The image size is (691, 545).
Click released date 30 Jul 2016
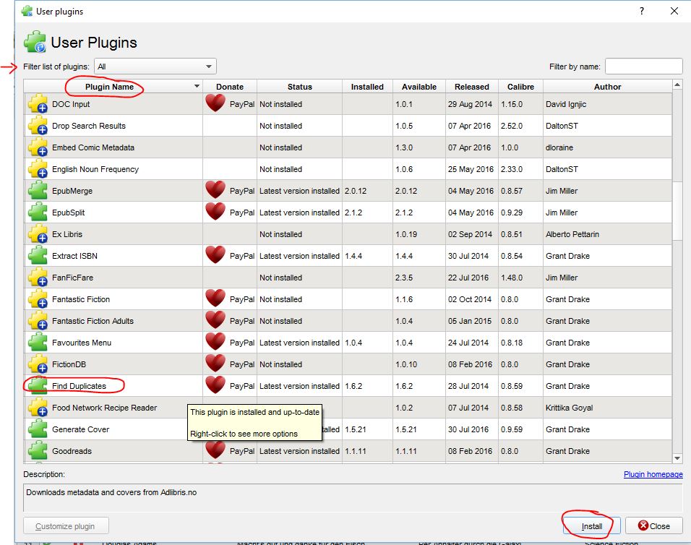(x=468, y=429)
